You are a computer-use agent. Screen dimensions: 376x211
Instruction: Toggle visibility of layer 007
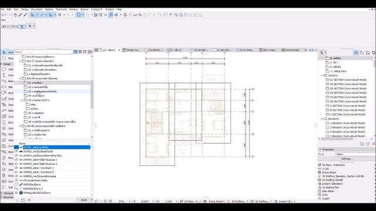pos(16,181)
